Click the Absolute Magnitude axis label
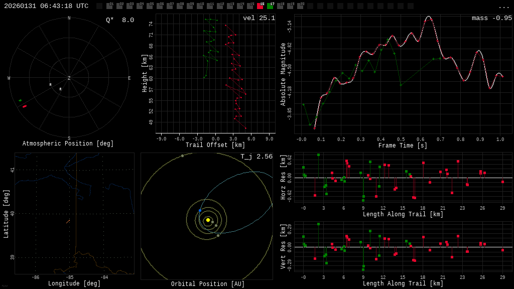 click(283, 74)
